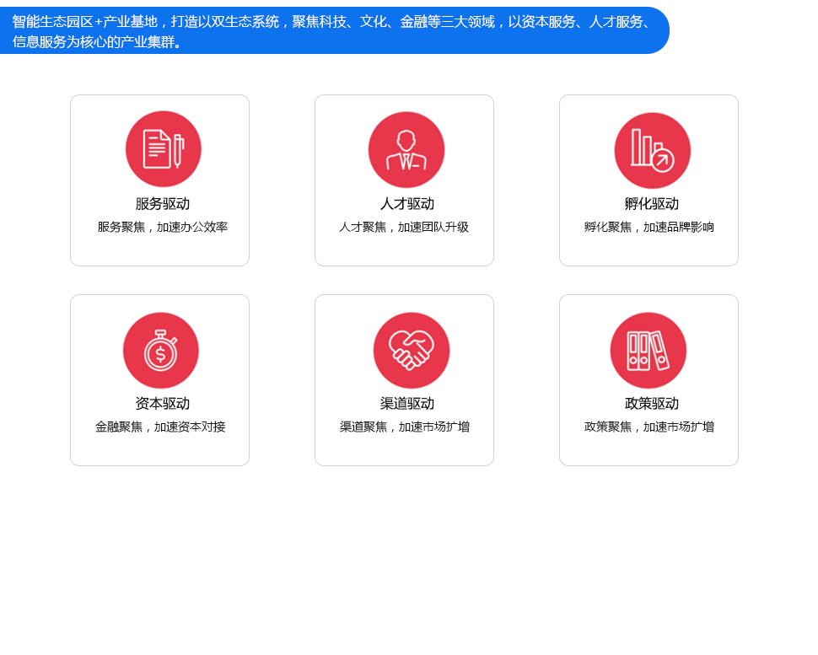Select the 渠道驱动 card title
Screen dimensions: 818x655
407,404
